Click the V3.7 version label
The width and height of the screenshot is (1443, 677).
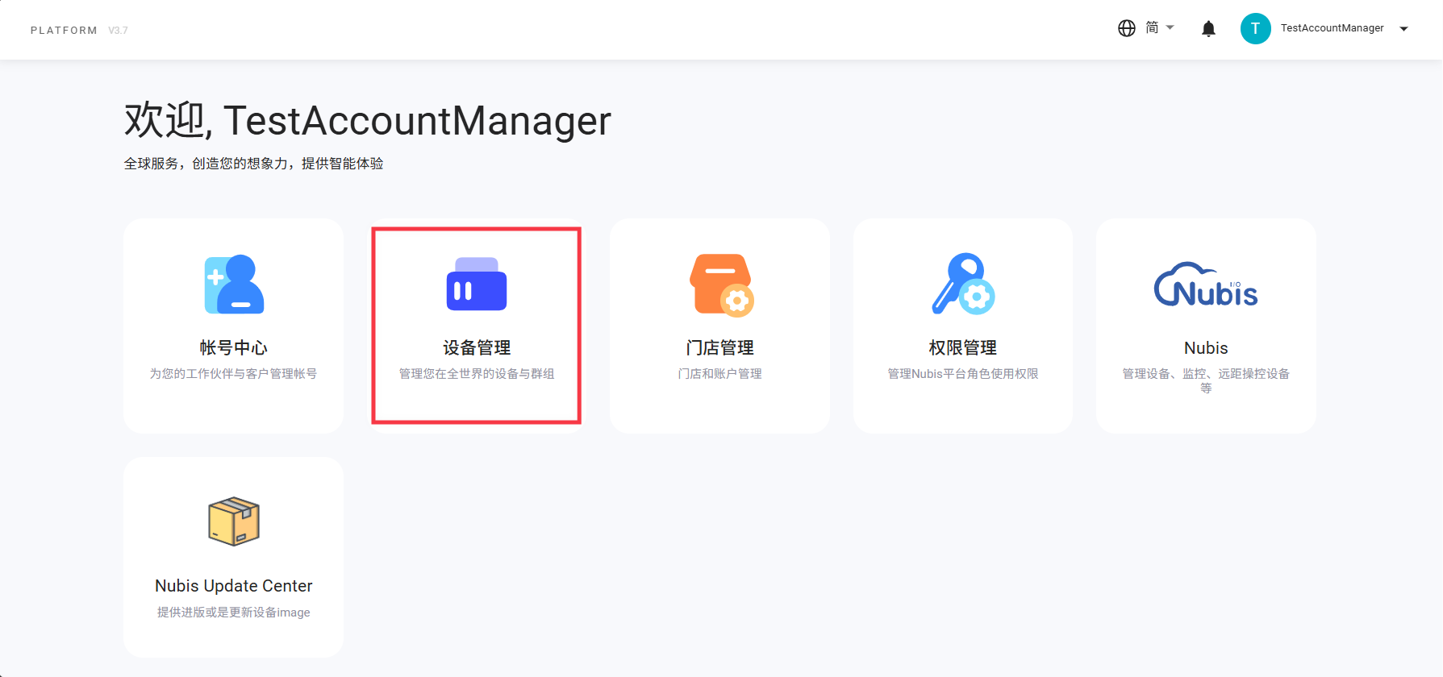118,31
